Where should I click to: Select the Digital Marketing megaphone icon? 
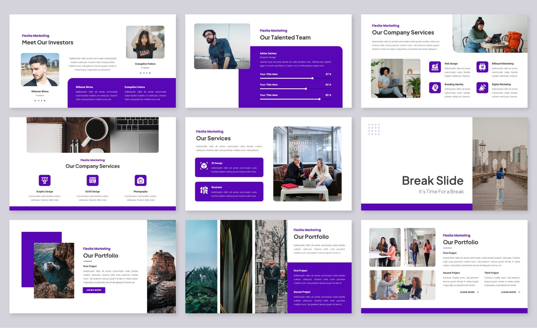click(483, 88)
